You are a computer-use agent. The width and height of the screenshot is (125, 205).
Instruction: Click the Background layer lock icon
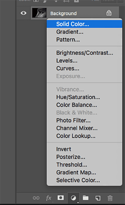point(109,13)
